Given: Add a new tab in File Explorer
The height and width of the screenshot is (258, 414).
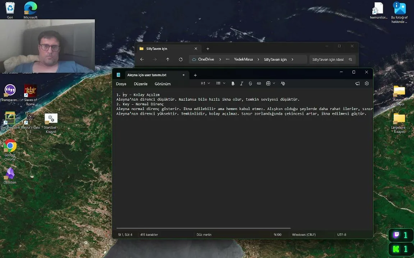Looking at the screenshot, I should tap(208, 49).
